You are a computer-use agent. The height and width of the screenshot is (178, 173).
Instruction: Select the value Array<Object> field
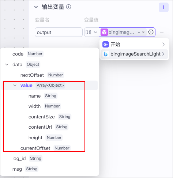pyautogui.click(x=49, y=86)
